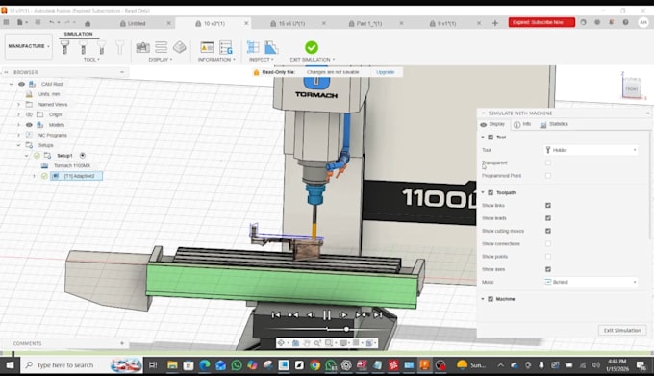Open the MANUFACTURE workspace dropdown
This screenshot has height=376, width=654.
click(28, 46)
